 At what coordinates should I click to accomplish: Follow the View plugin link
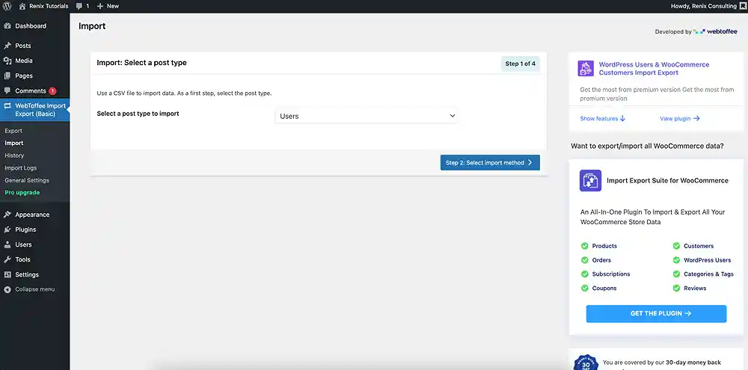pos(680,118)
